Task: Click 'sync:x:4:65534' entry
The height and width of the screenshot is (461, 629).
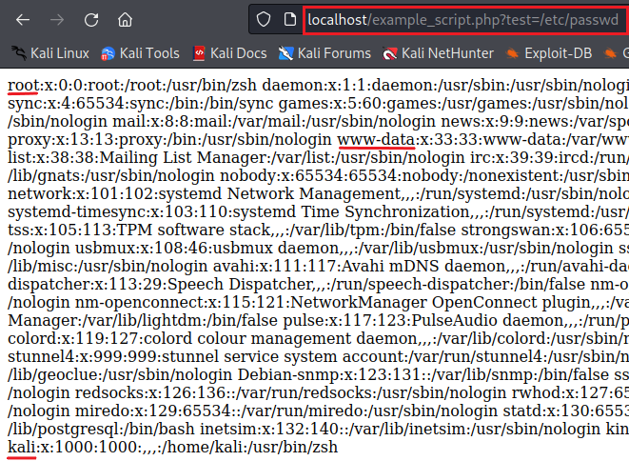Action: point(67,103)
